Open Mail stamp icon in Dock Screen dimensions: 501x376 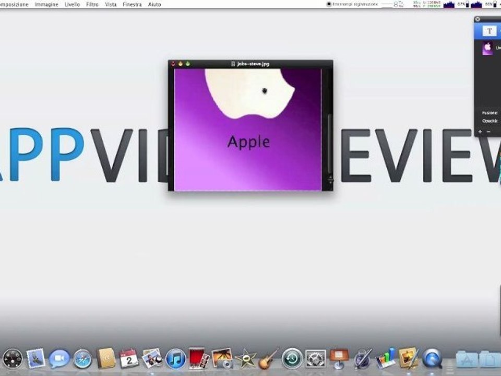36,358
